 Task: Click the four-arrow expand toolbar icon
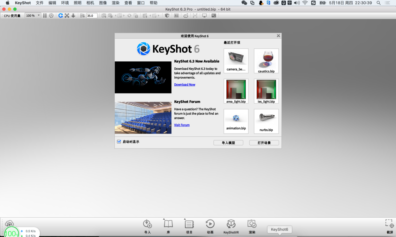pyautogui.click(x=67, y=15)
